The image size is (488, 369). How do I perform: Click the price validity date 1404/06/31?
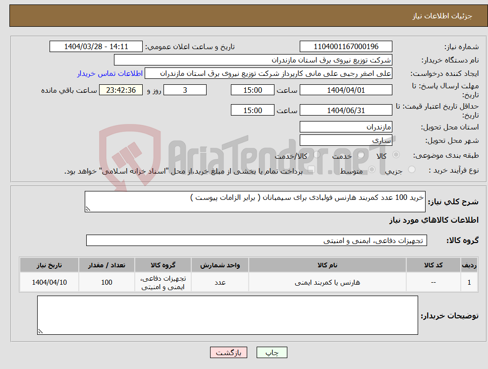[346, 110]
